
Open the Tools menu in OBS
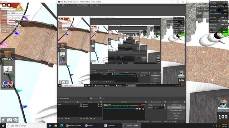[91, 5]
